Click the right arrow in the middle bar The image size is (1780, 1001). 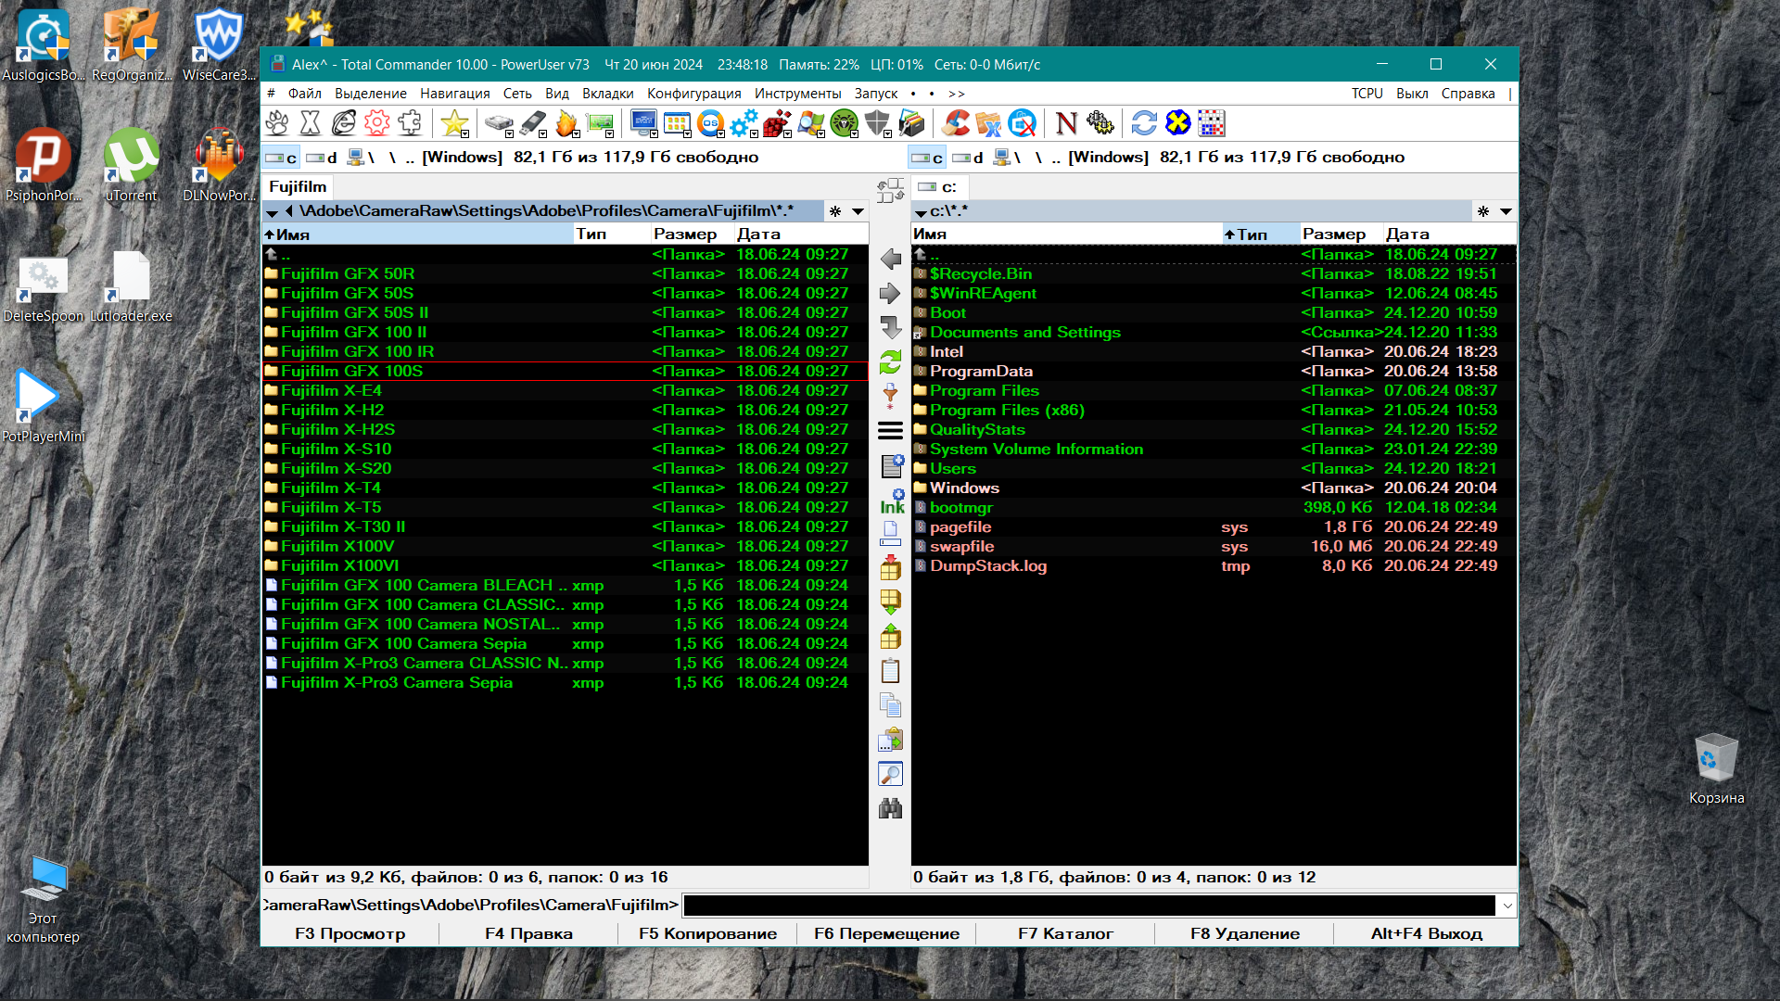pyautogui.click(x=890, y=294)
